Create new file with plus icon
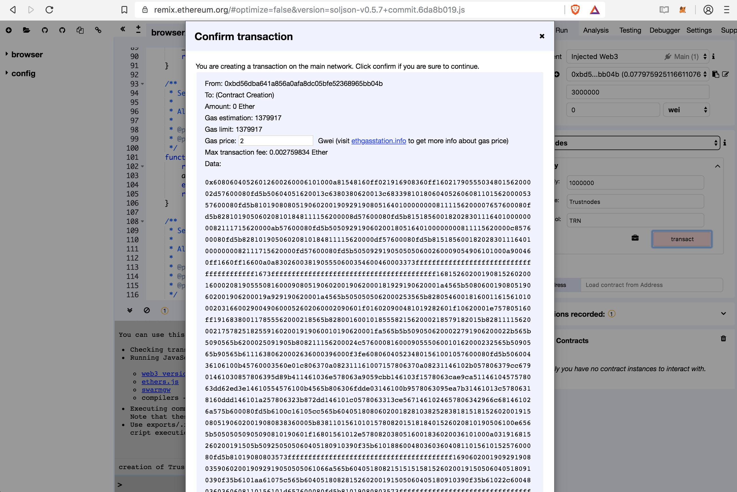737x492 pixels. 9,30
